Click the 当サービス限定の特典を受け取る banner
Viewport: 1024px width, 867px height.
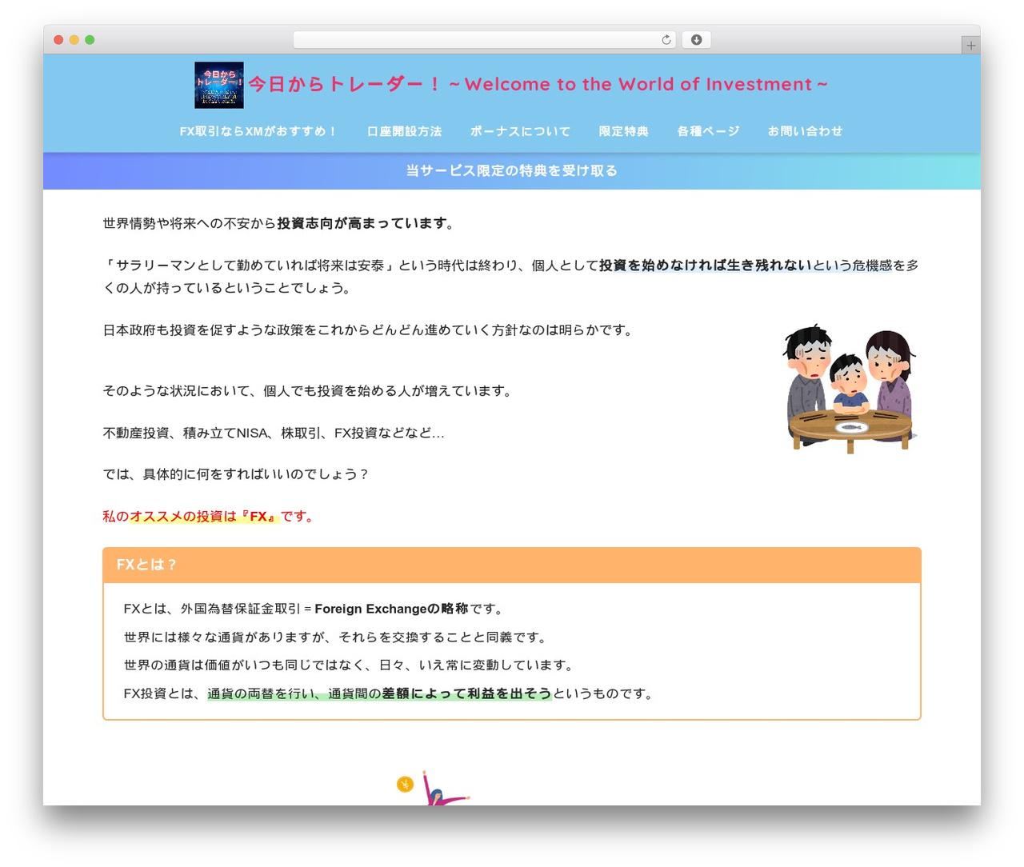click(x=512, y=170)
